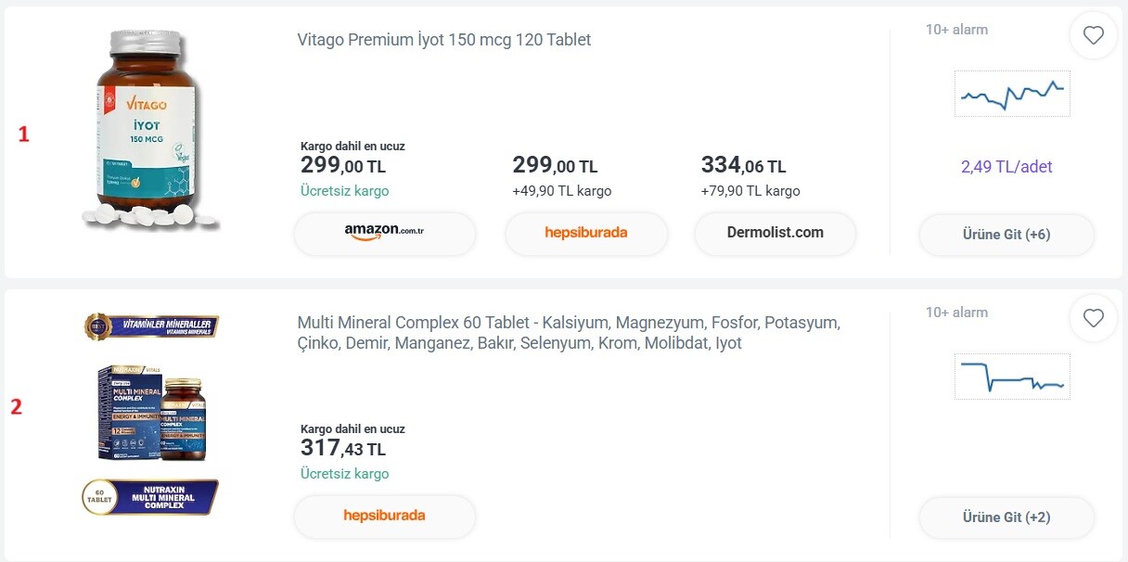Viewport: 1128px width, 562px height.
Task: View the Vitago İyot bottle product image
Action: pos(148,130)
